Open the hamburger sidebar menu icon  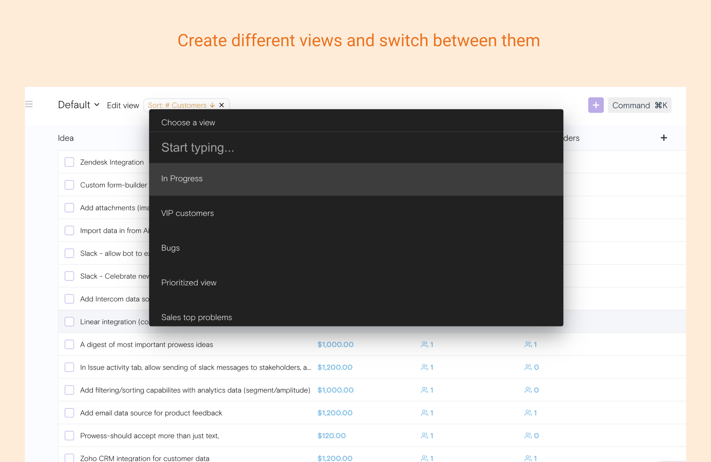pyautogui.click(x=29, y=104)
